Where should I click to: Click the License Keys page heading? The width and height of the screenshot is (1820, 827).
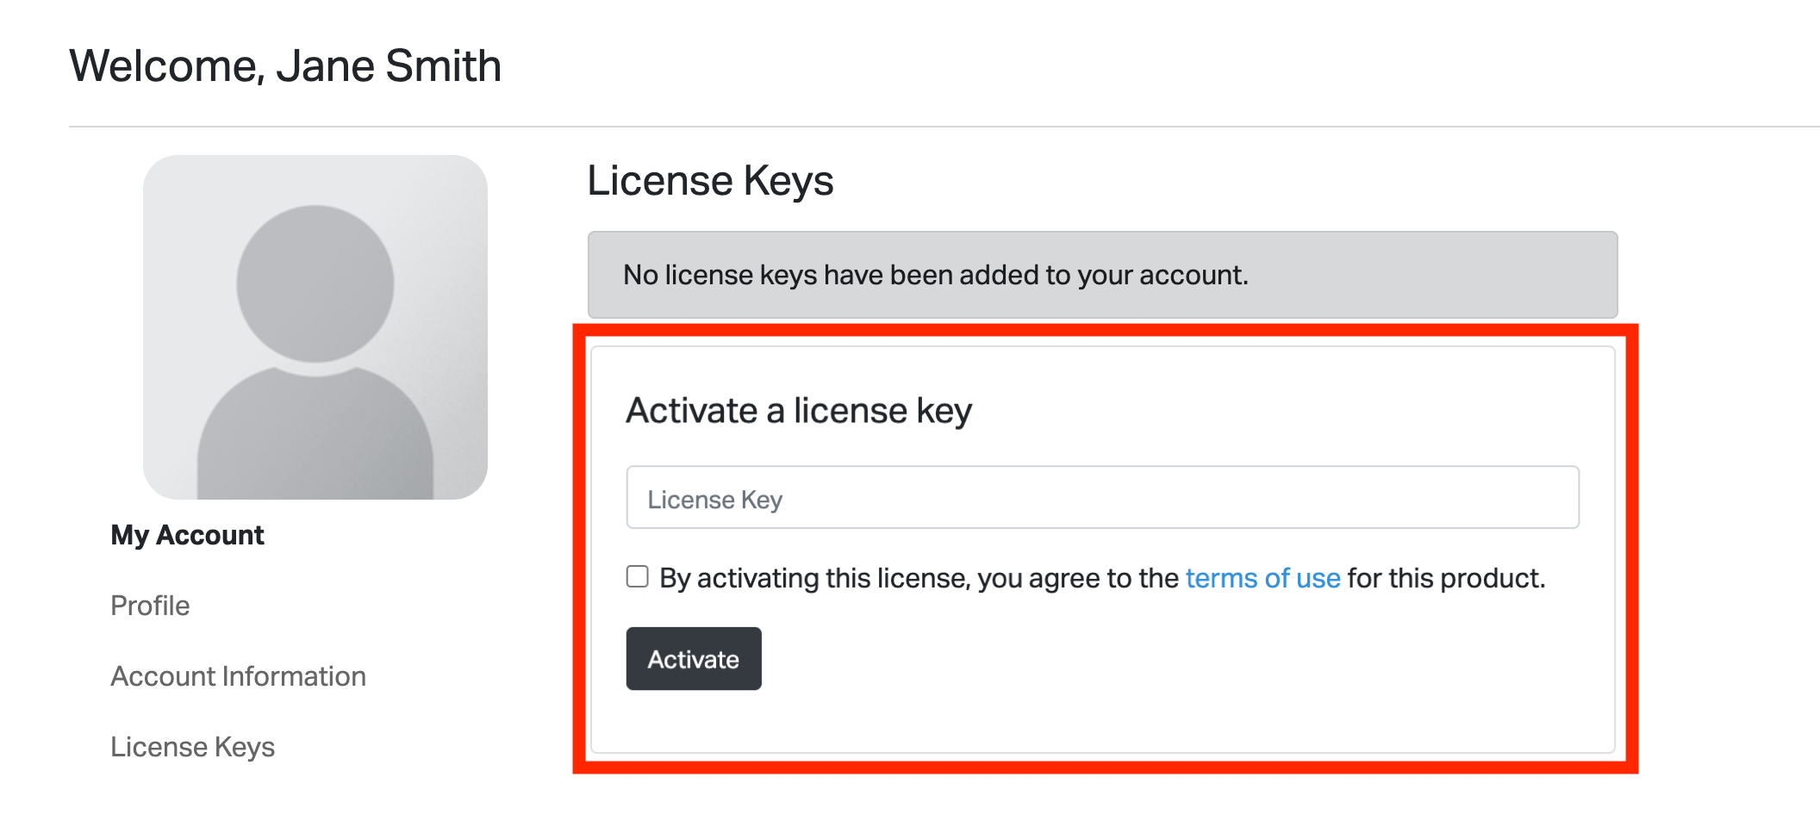[x=710, y=181]
